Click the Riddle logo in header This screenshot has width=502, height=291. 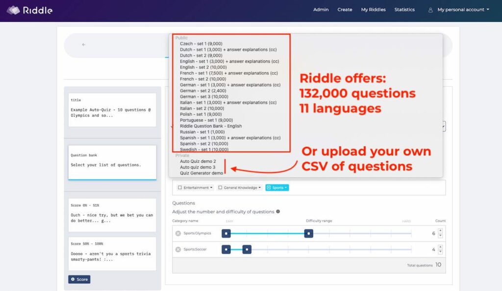tap(29, 10)
